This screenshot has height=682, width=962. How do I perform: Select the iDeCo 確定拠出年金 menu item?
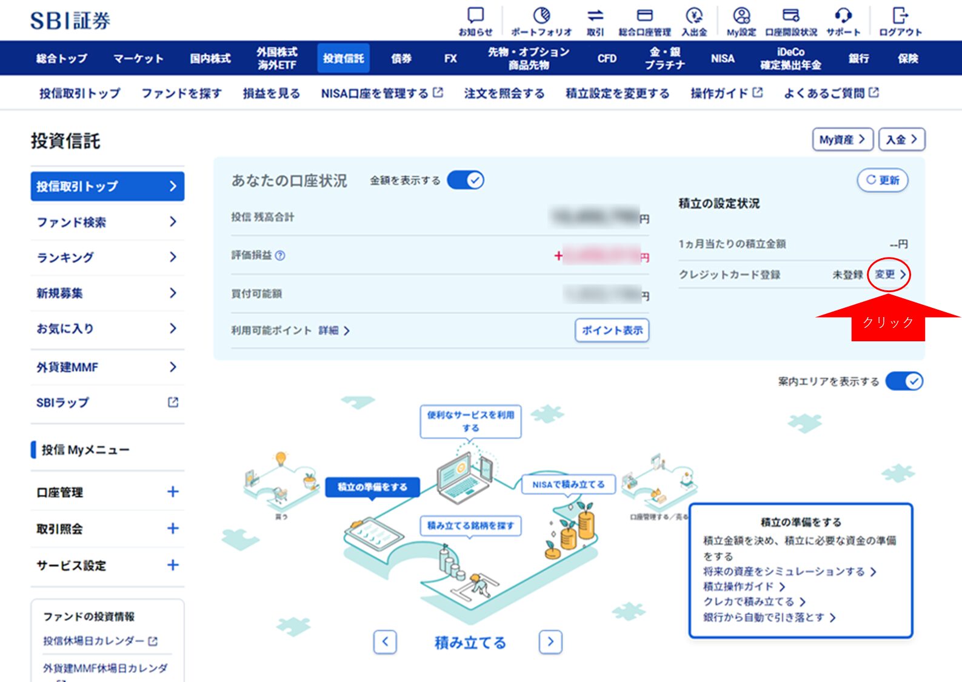[790, 58]
